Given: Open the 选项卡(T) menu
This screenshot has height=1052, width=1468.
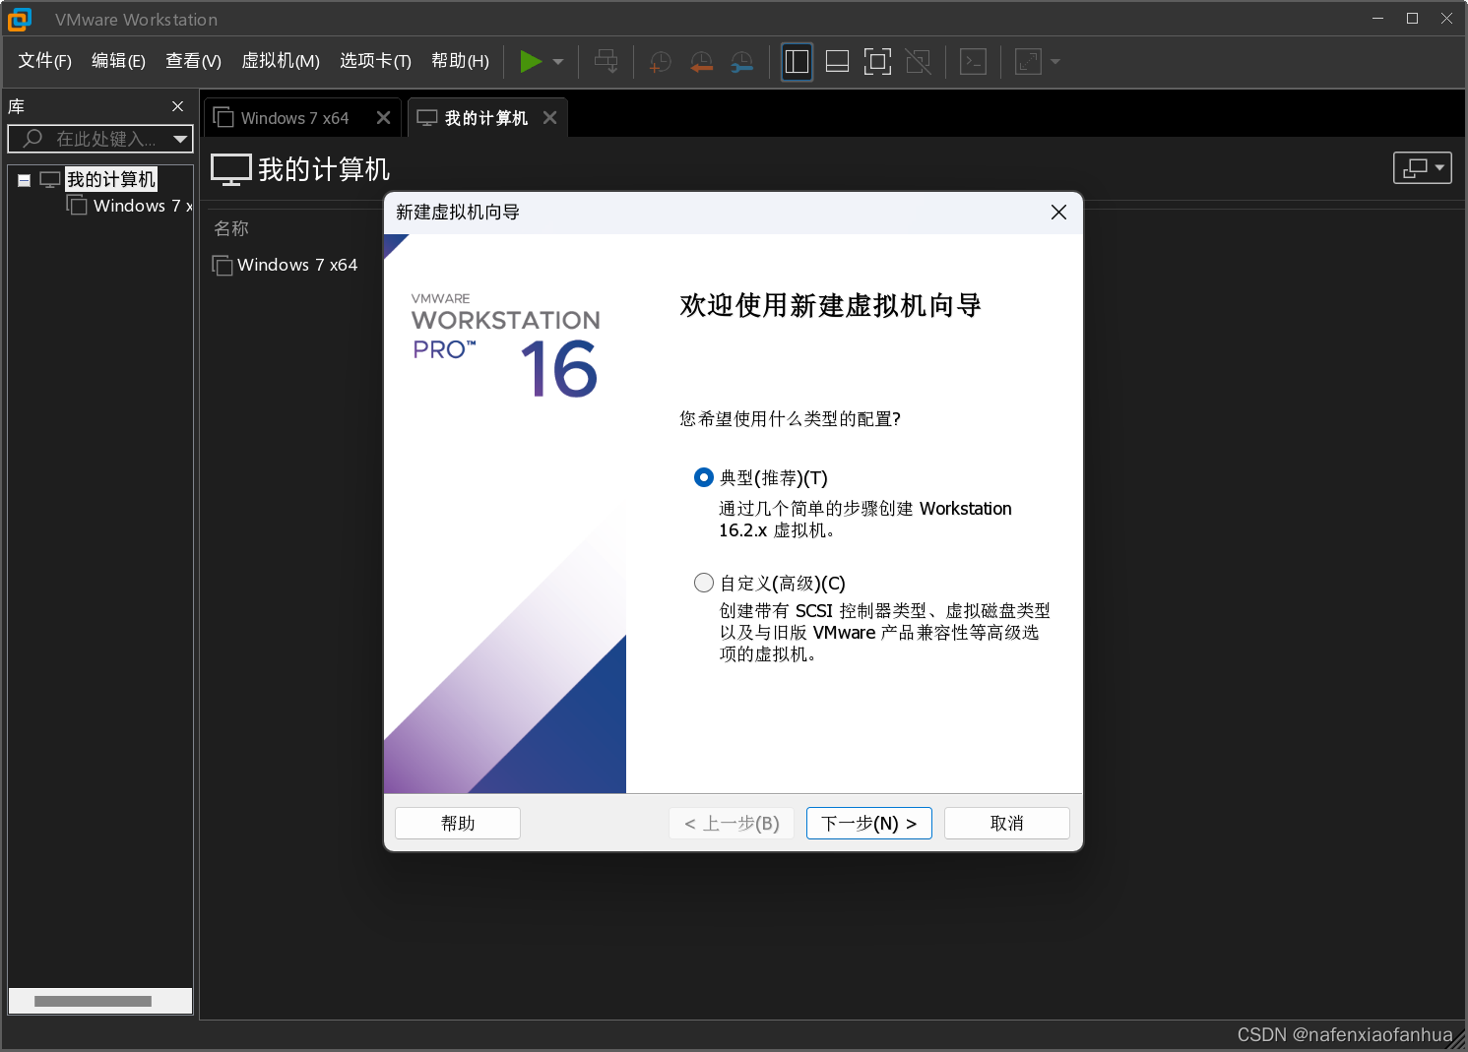Looking at the screenshot, I should coord(375,61).
